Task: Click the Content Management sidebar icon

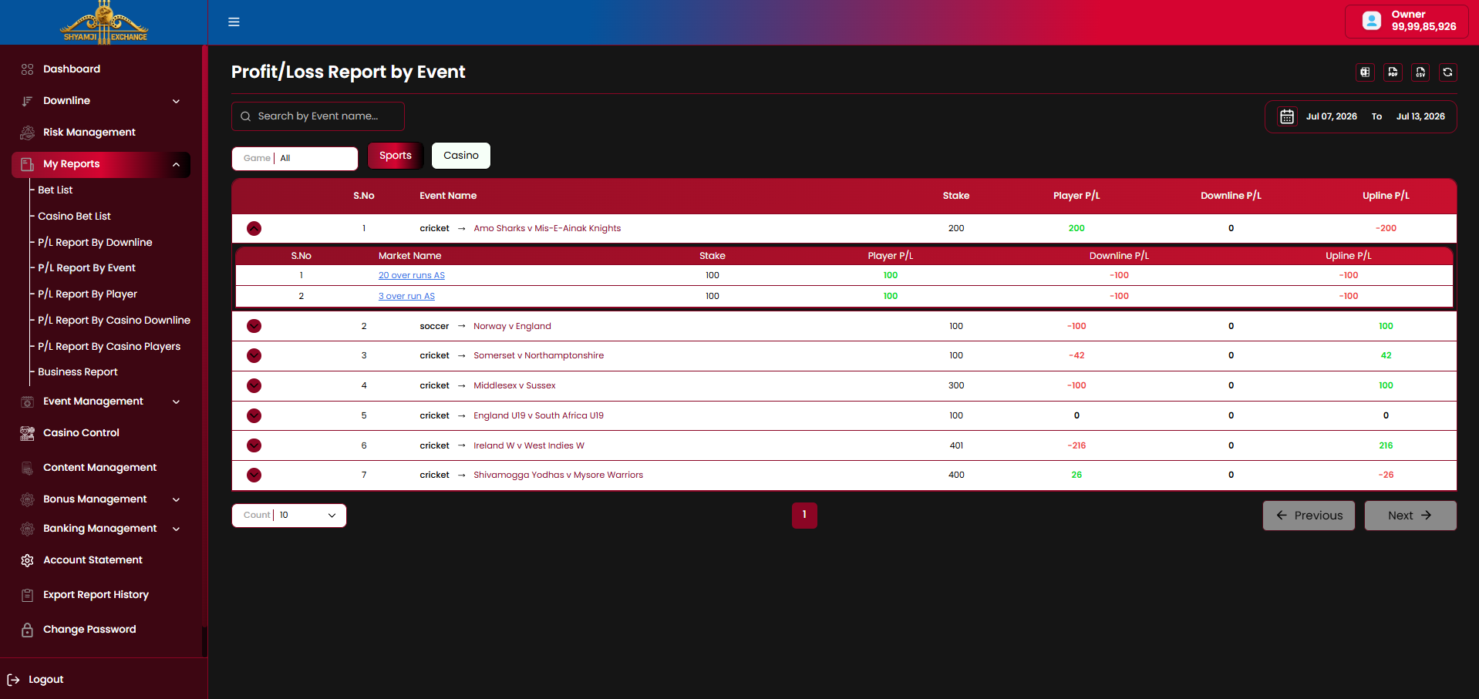Action: click(27, 468)
